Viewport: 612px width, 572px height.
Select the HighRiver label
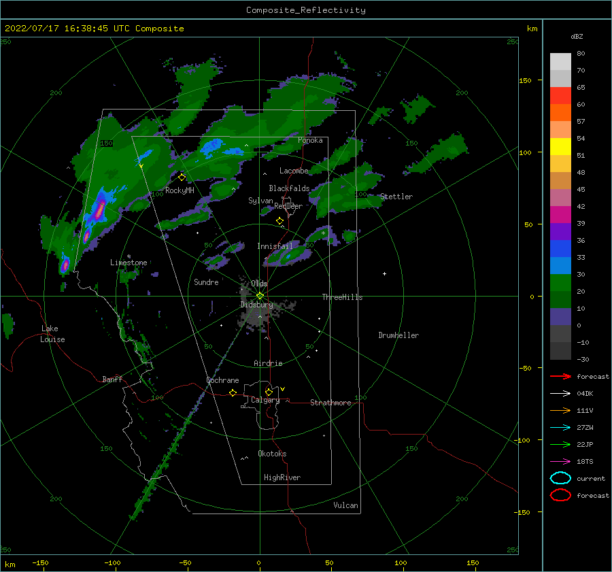pos(282,477)
